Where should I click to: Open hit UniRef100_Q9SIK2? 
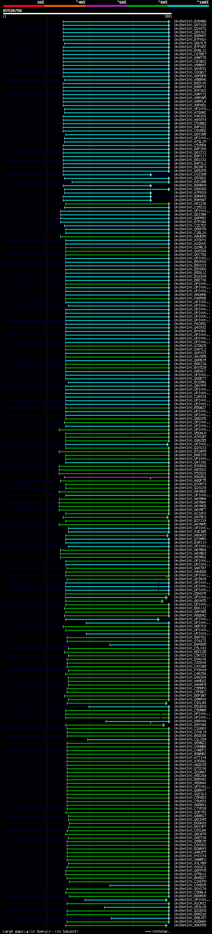(190, 32)
